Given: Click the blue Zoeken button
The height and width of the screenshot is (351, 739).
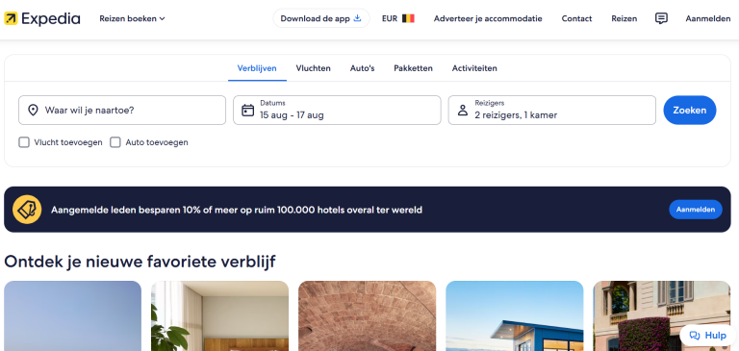Looking at the screenshot, I should tap(690, 111).
